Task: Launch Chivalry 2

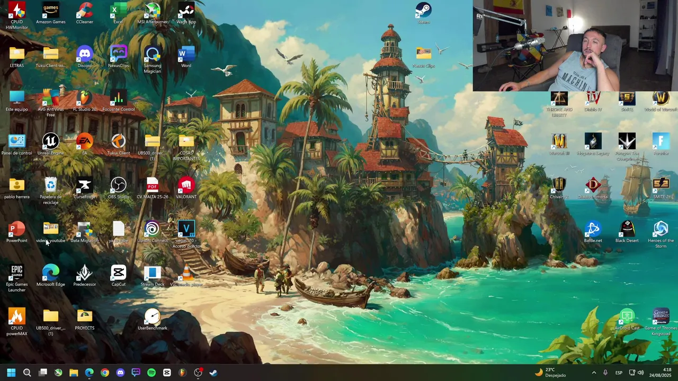Action: (559, 188)
